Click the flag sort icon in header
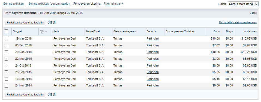 [44, 31]
